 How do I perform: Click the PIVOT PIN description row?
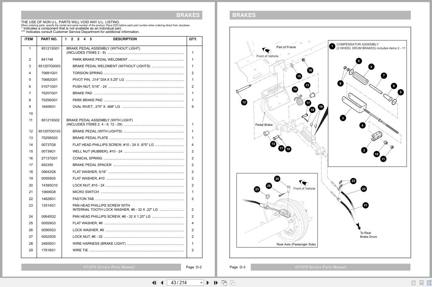[98, 80]
